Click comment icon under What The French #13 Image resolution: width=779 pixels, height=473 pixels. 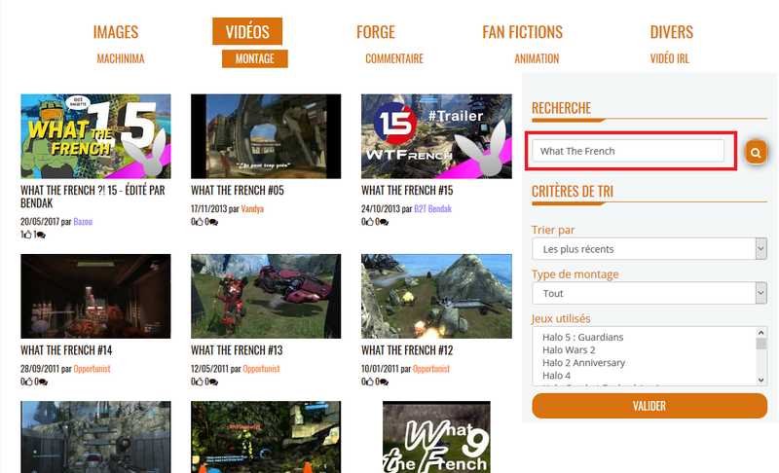[x=213, y=382]
